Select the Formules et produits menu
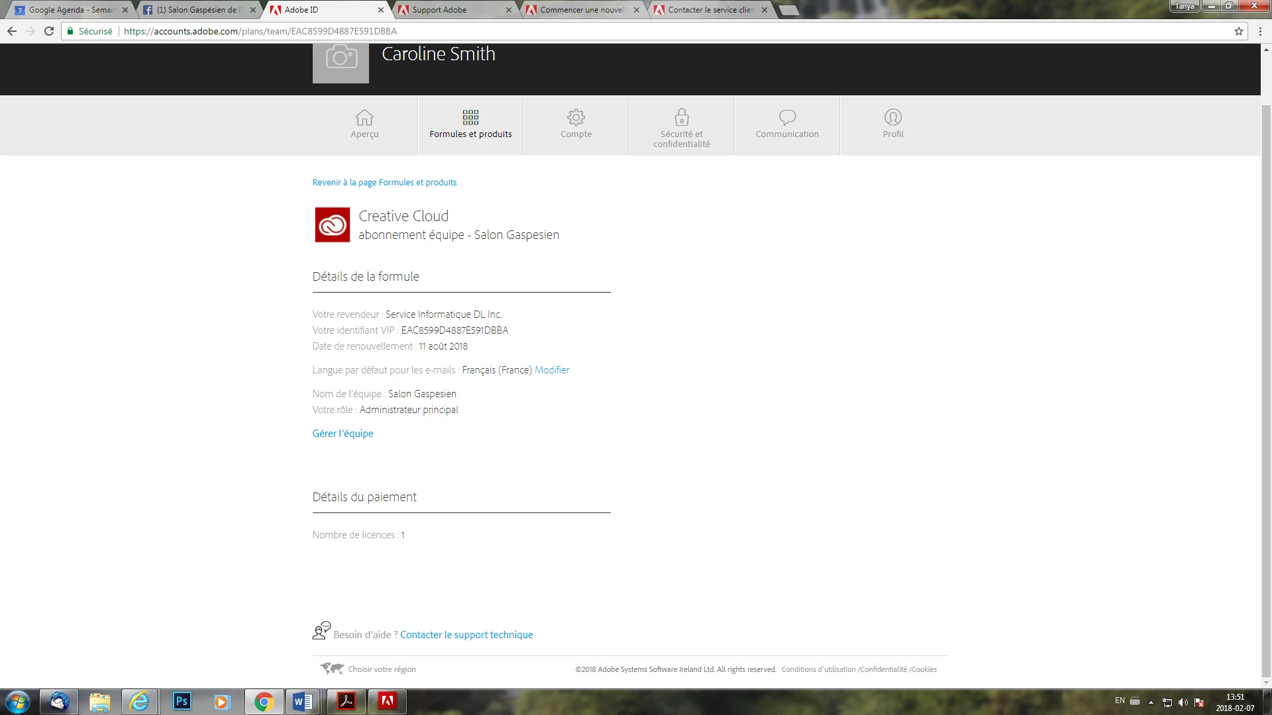 pos(470,124)
